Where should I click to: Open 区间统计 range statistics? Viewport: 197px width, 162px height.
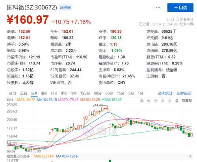click(165, 93)
